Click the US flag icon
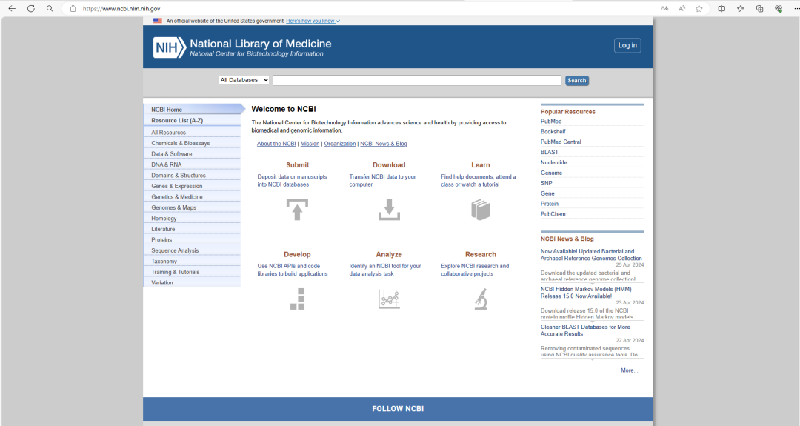This screenshot has width=800, height=426. pyautogui.click(x=158, y=21)
